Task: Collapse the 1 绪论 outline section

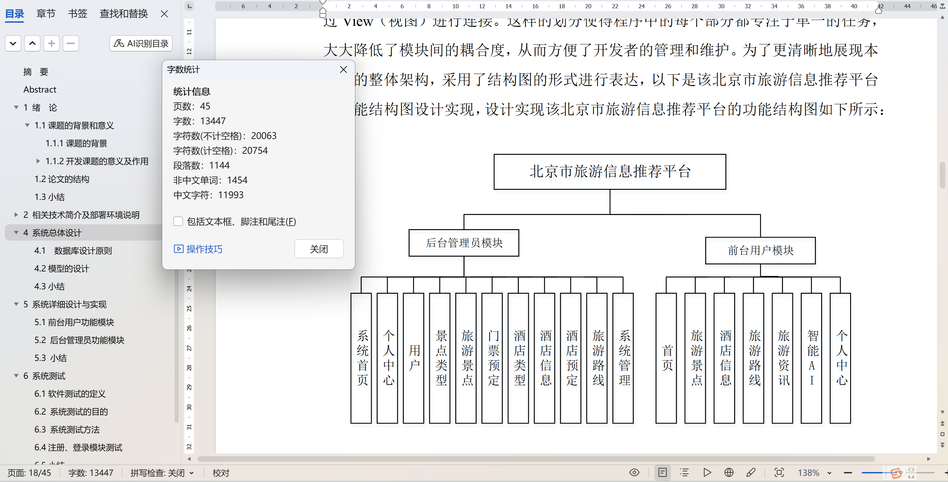Action: click(16, 108)
